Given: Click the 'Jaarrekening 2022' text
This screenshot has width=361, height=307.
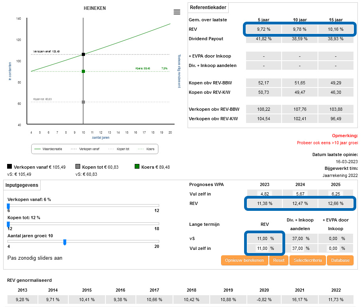Looking at the screenshot, I should click(340, 175).
